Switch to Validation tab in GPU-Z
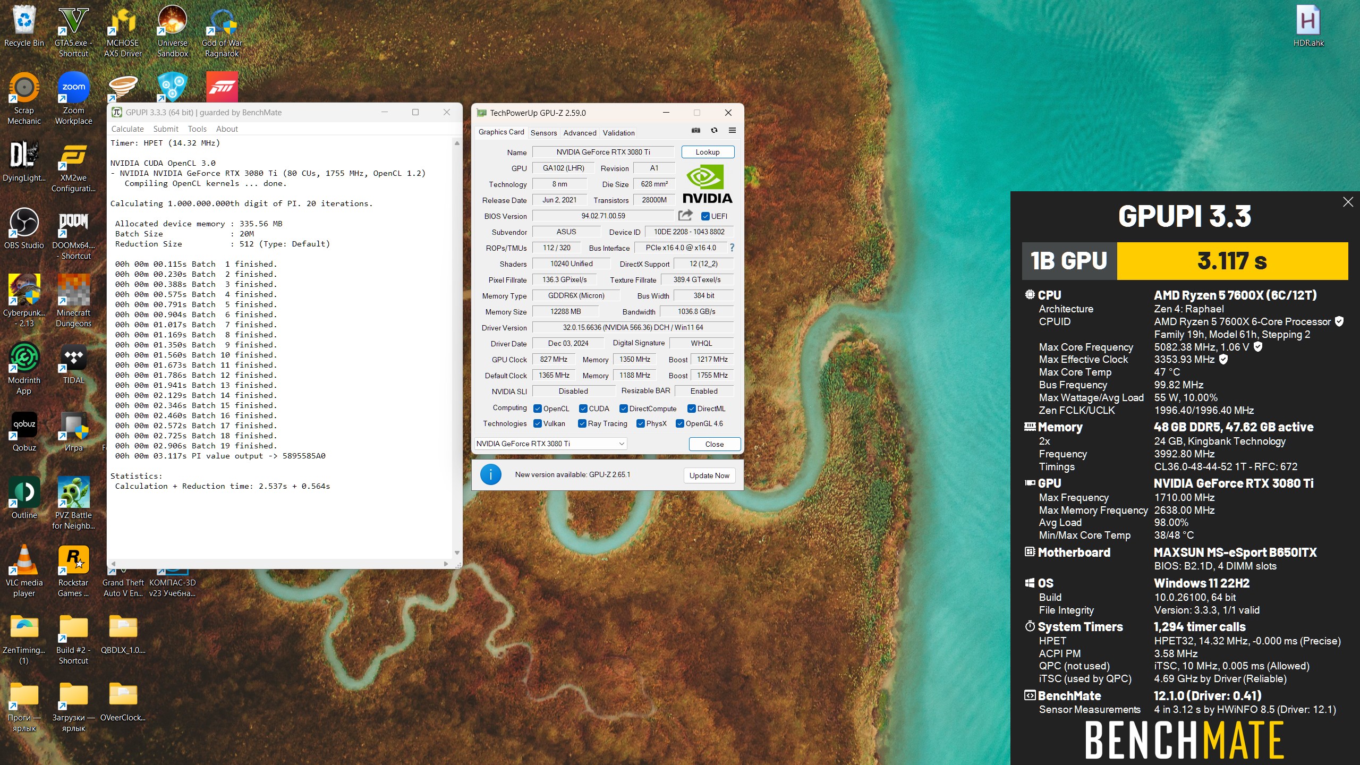1360x765 pixels. [618, 133]
